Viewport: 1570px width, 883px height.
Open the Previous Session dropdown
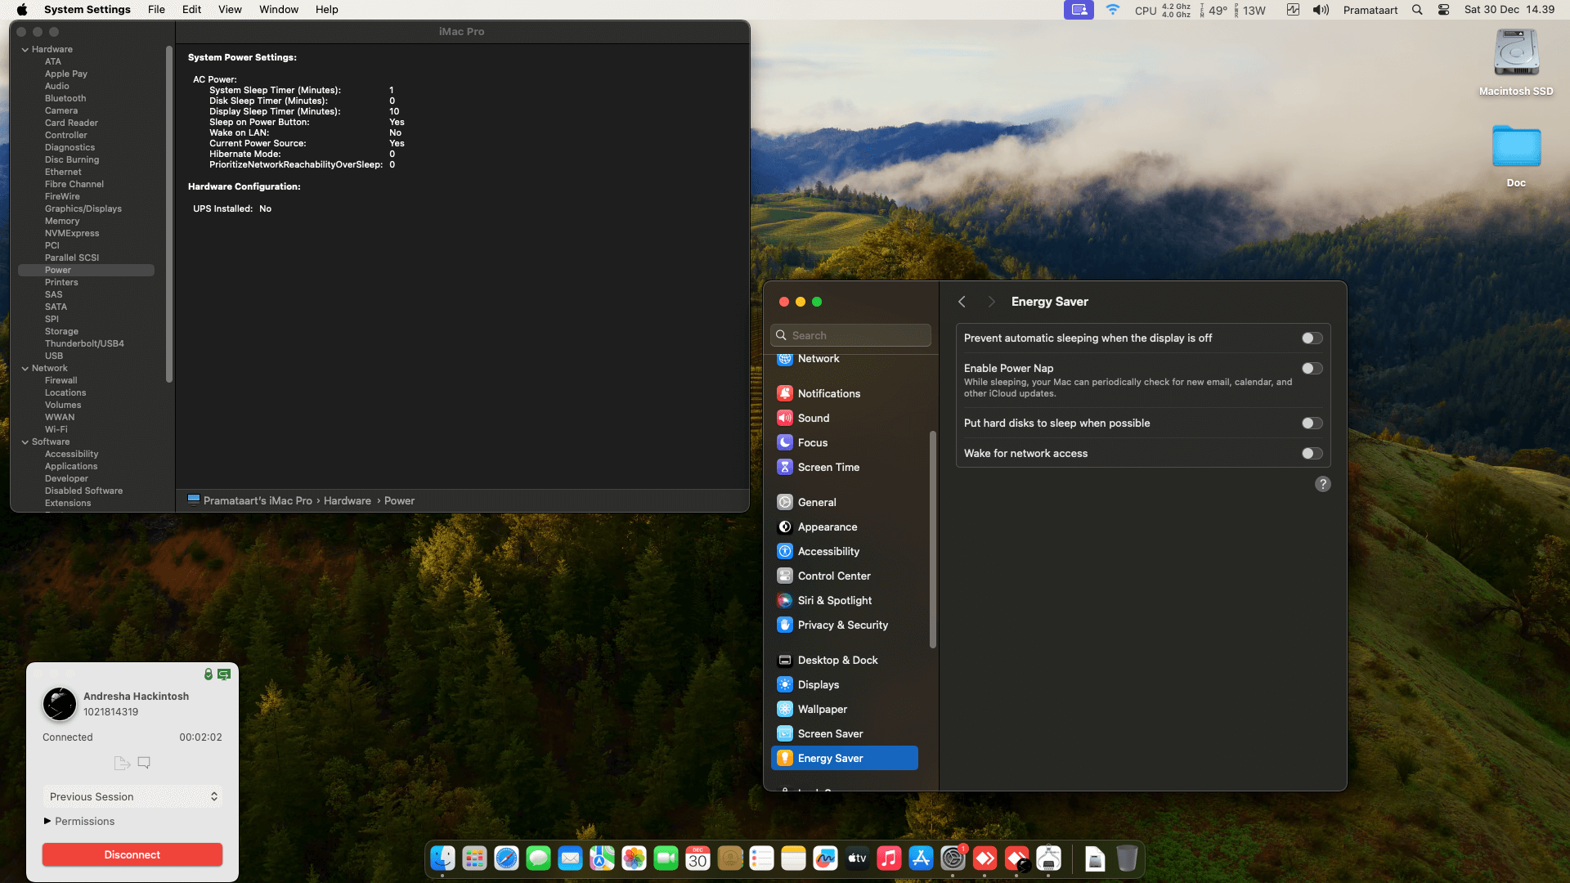point(132,796)
